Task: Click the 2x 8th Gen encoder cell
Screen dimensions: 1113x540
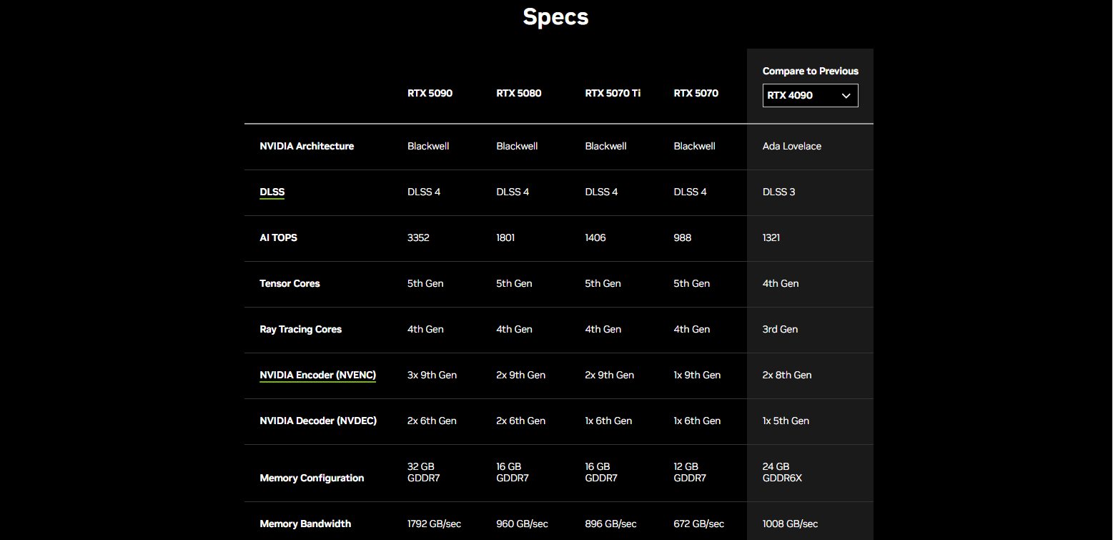Action: [x=787, y=375]
